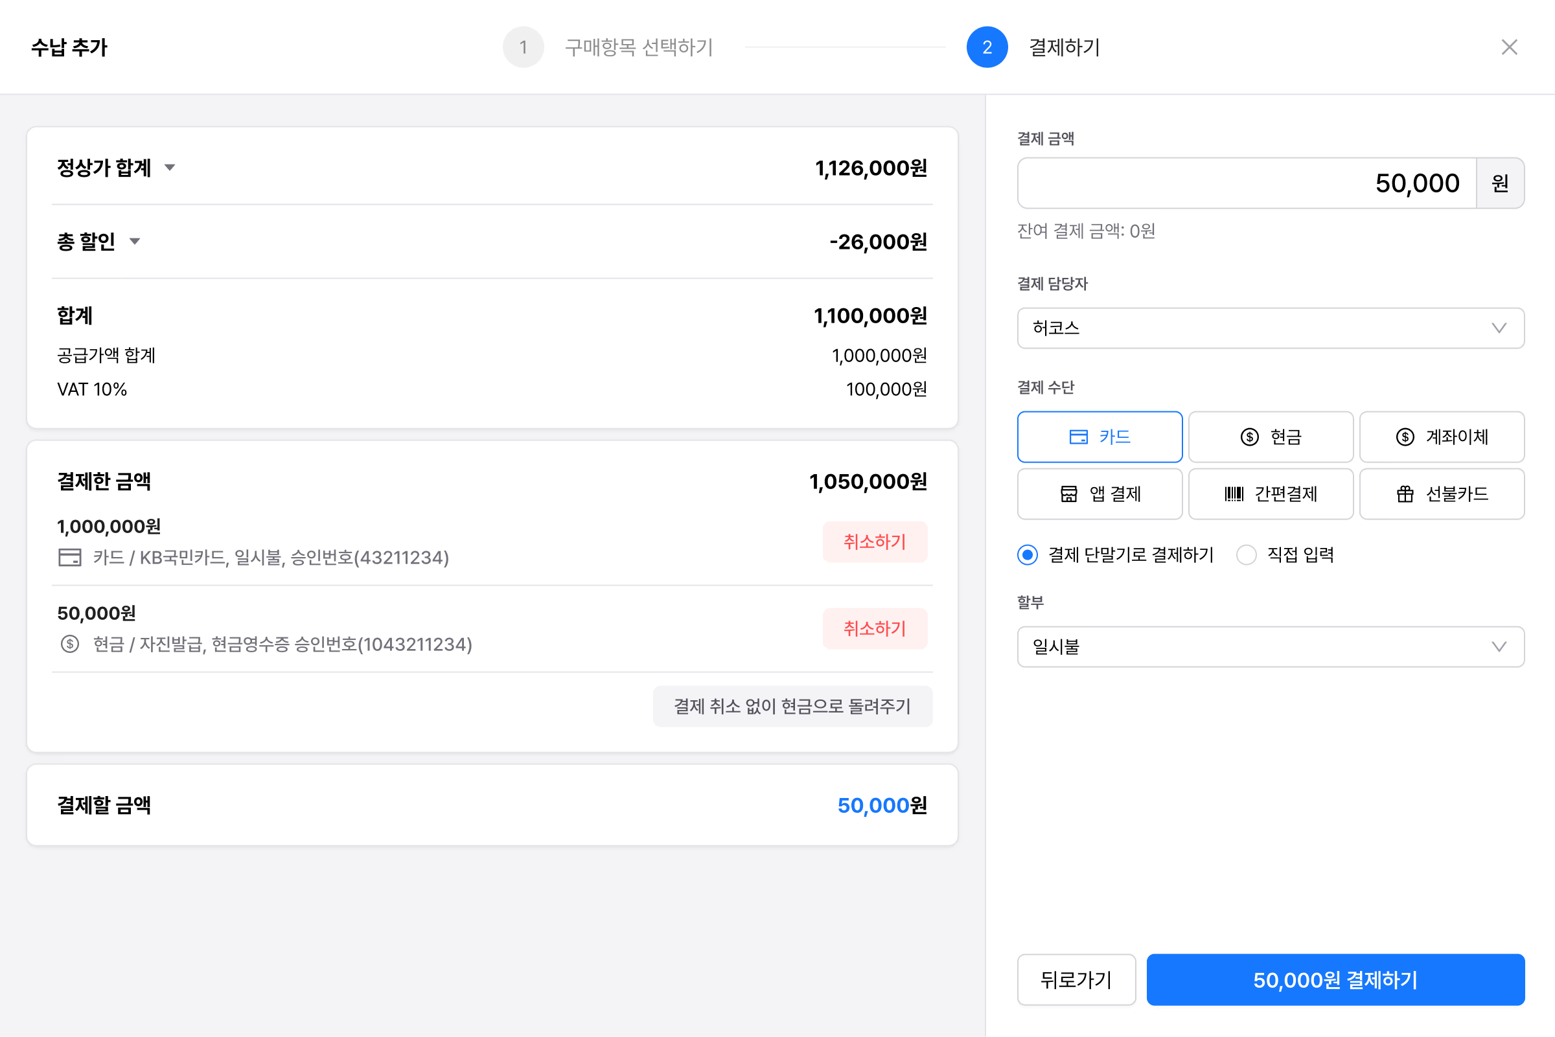The width and height of the screenshot is (1555, 1037).
Task: Choose 간편결제 barcode payment option
Action: pyautogui.click(x=1270, y=494)
